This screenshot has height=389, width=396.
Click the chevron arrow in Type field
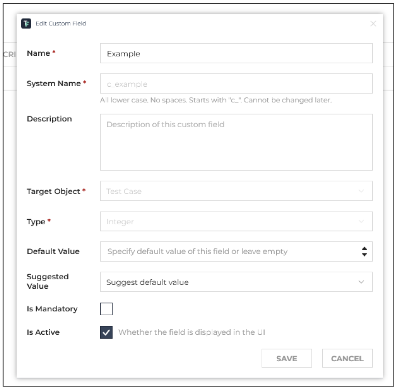[361, 221]
